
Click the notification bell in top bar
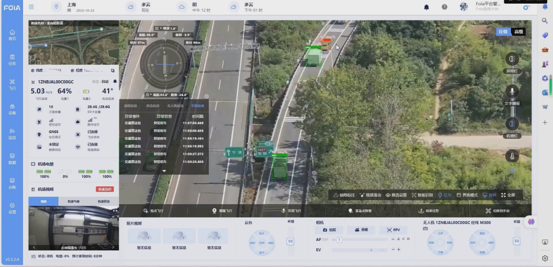point(427,7)
